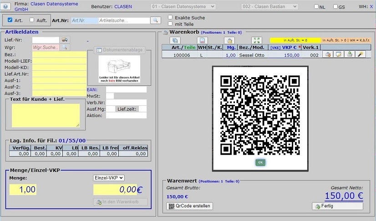The height and width of the screenshot is (221, 376).
Task: Click the EAN input field
Action: pos(126,90)
